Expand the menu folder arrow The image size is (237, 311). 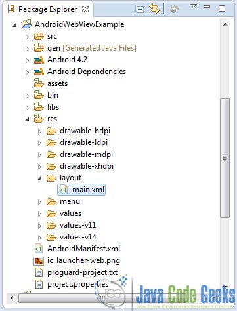click(x=39, y=202)
